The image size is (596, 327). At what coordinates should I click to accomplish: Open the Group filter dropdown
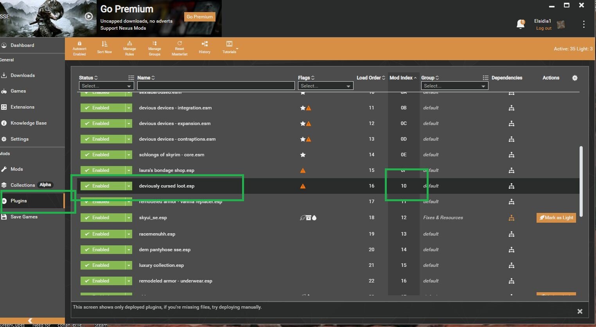[454, 86]
